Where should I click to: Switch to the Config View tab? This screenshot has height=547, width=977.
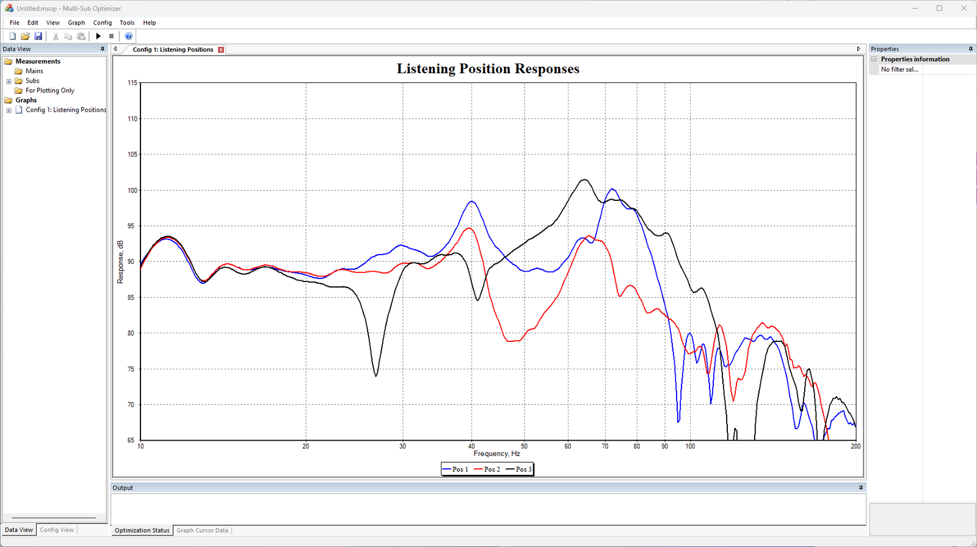point(57,530)
